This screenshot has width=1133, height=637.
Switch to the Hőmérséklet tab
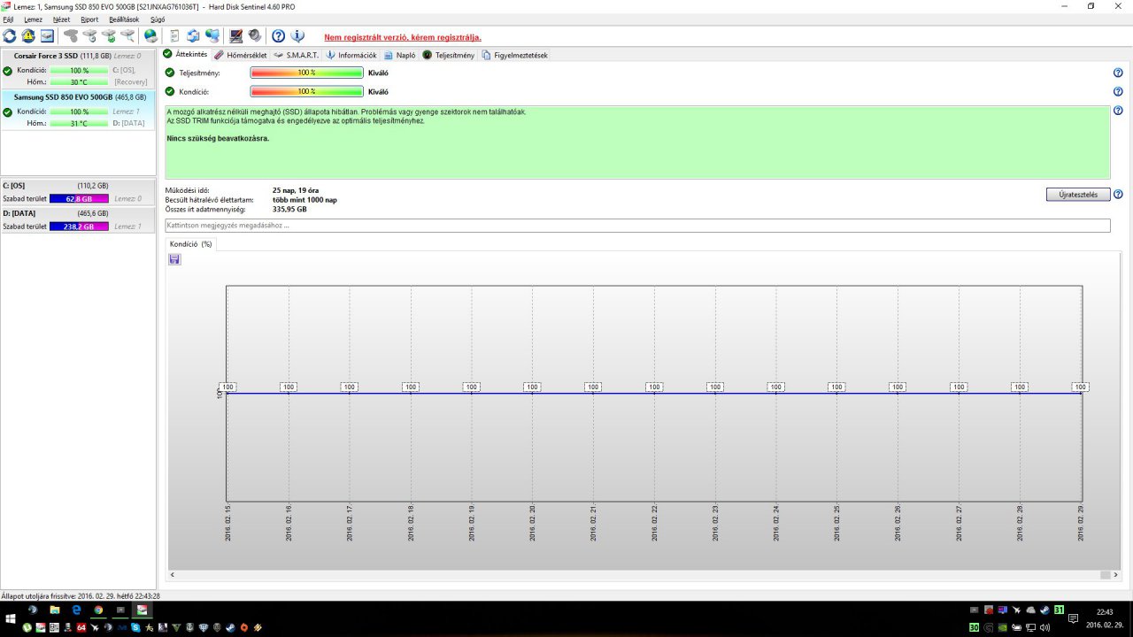[x=240, y=55]
